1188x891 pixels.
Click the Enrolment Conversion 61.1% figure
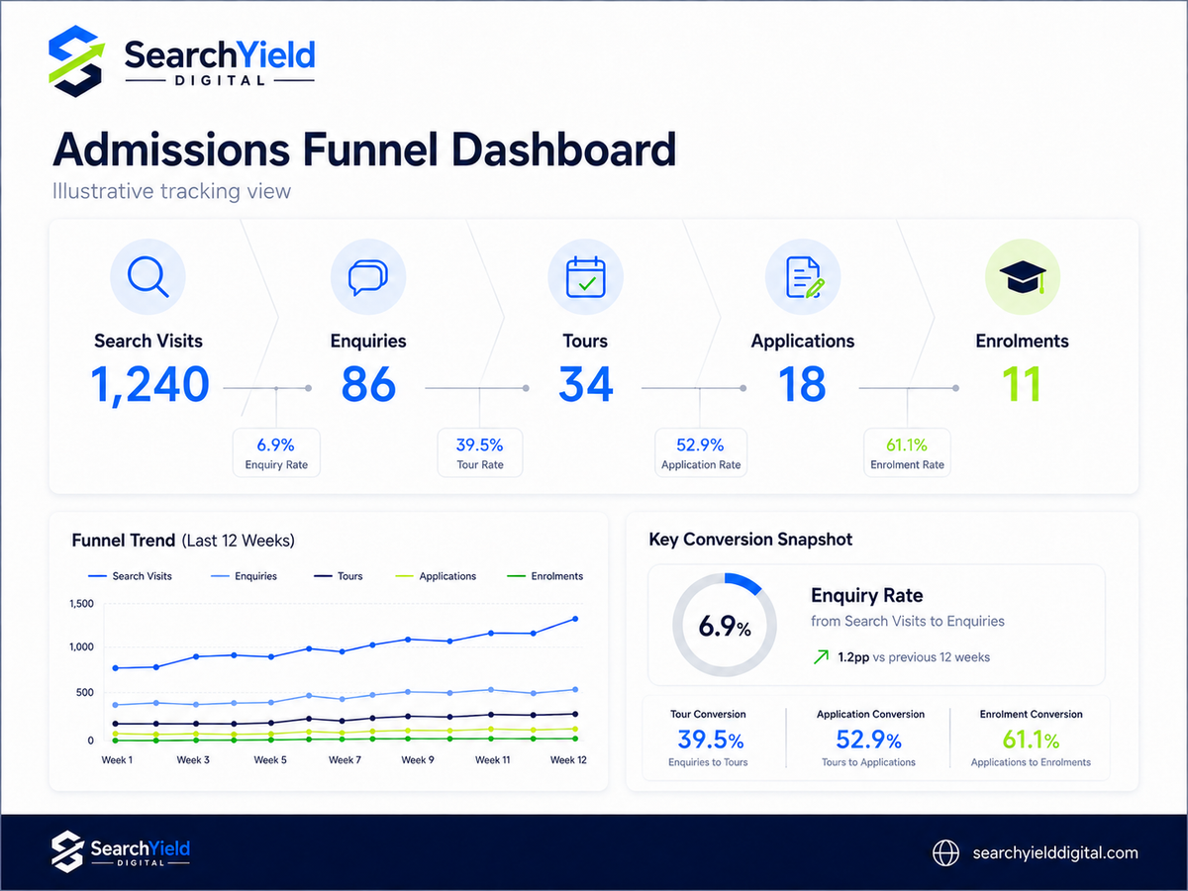coord(1031,740)
